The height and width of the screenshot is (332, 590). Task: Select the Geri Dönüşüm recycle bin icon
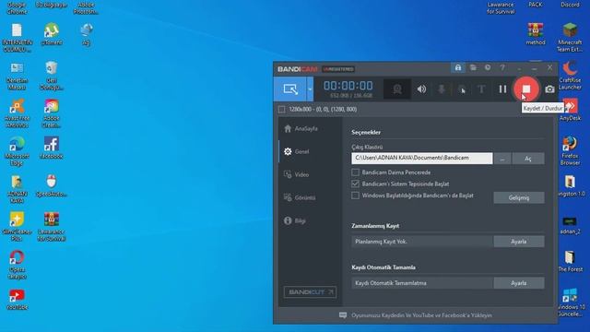click(x=52, y=76)
